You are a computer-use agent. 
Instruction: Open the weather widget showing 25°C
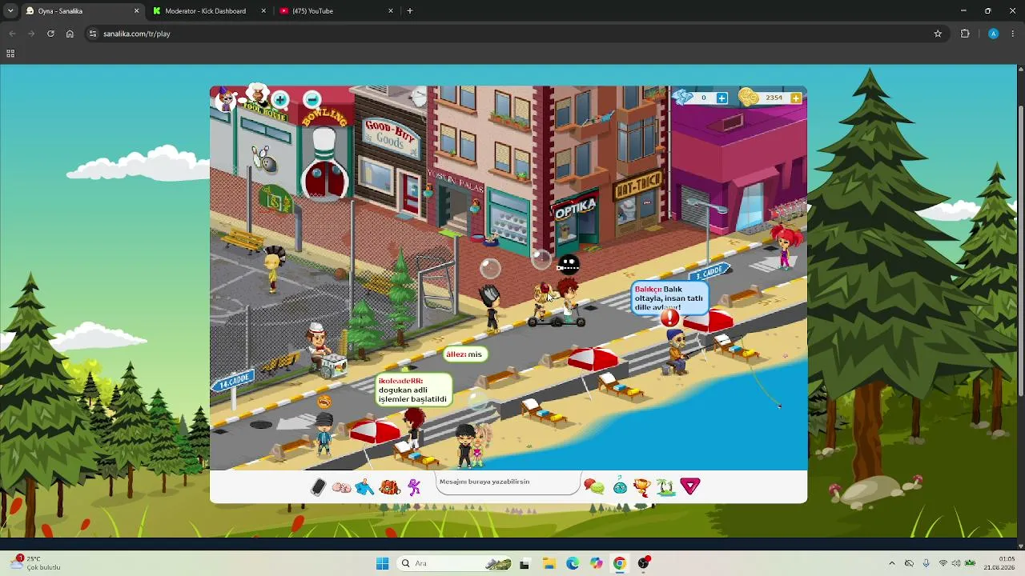coord(36,563)
